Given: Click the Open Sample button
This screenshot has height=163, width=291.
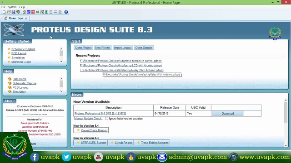Looking at the screenshot, I should [144, 48].
